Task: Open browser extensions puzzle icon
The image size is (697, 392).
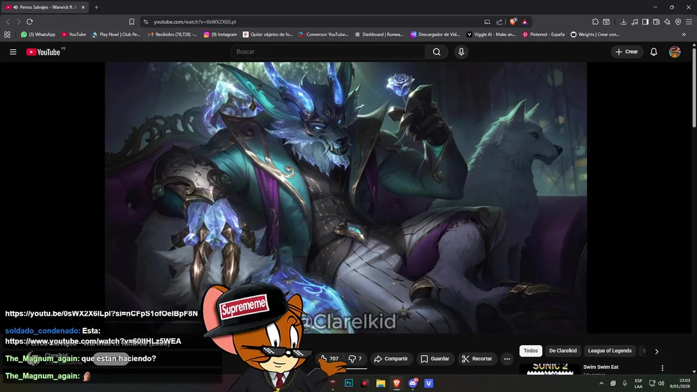Action: click(x=595, y=22)
